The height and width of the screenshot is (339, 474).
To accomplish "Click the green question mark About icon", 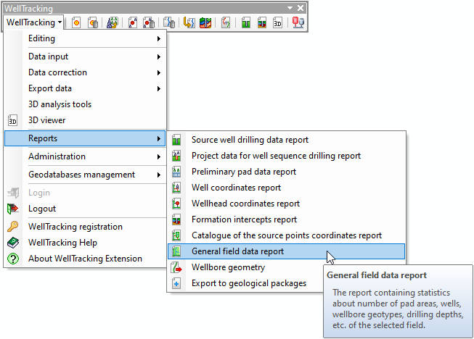I will 13,259.
